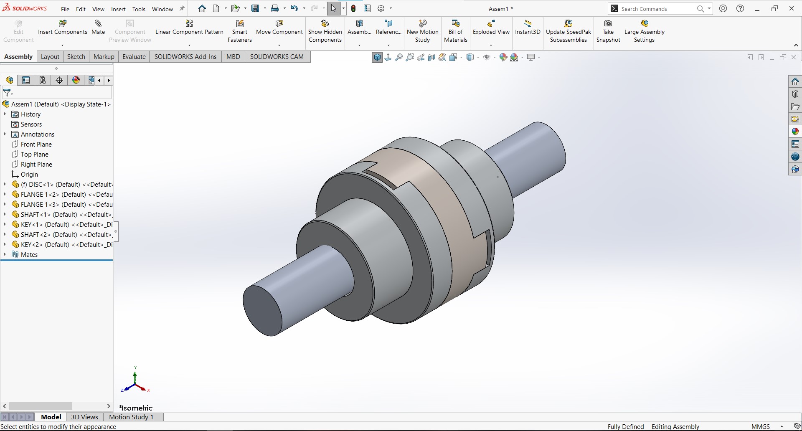Take a Snapshot of the assembly
Image resolution: width=802 pixels, height=431 pixels.
click(x=608, y=31)
